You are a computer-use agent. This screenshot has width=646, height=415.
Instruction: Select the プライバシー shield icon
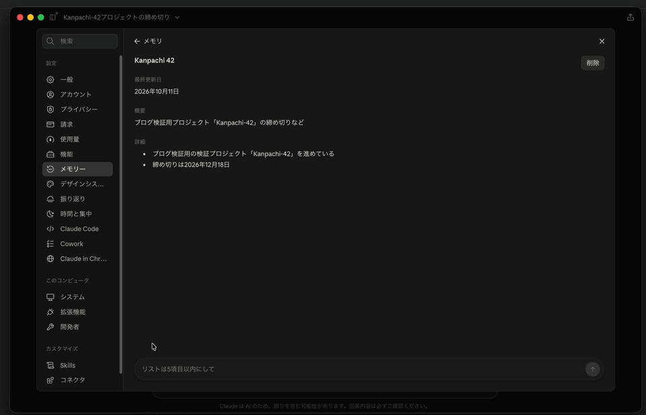tap(50, 110)
